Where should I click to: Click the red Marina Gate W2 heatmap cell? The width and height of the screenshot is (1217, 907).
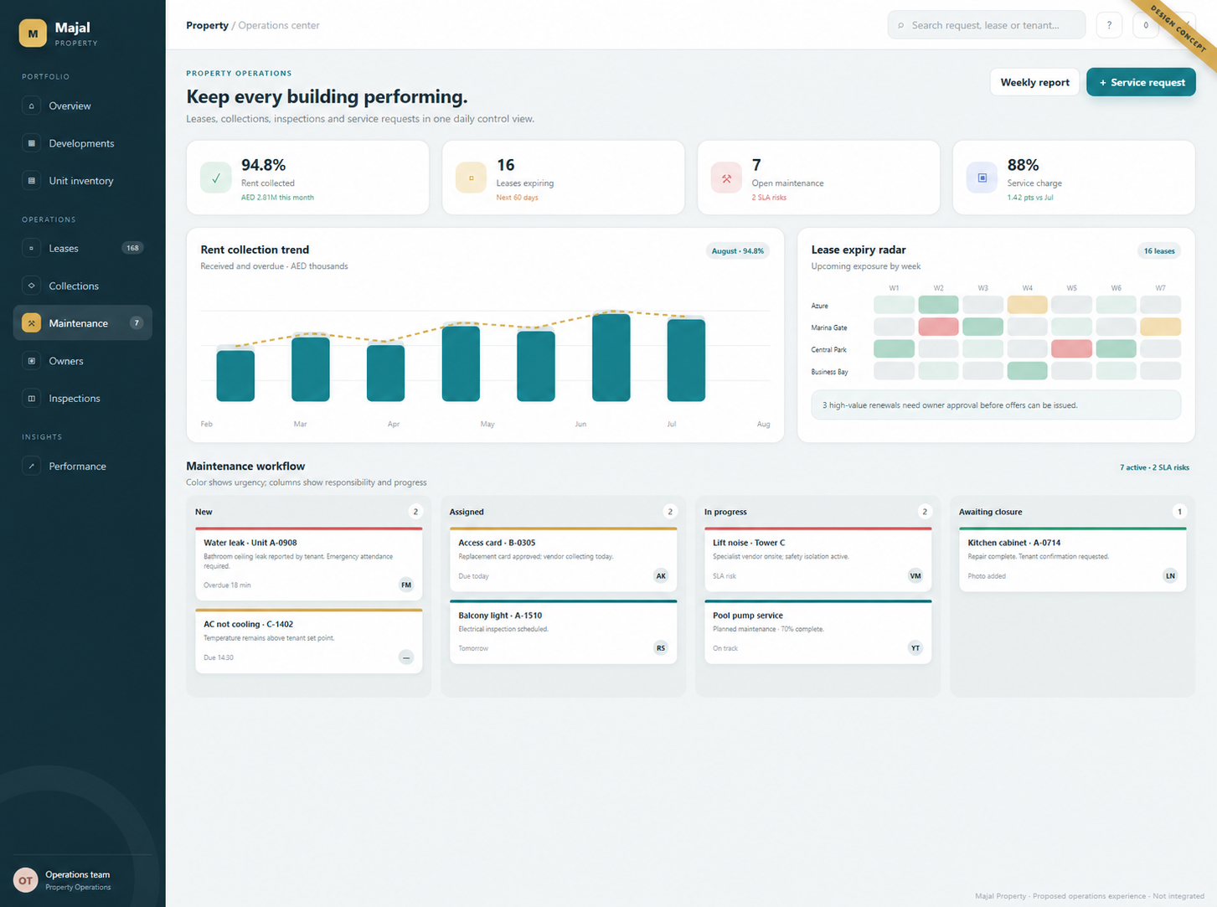(938, 327)
